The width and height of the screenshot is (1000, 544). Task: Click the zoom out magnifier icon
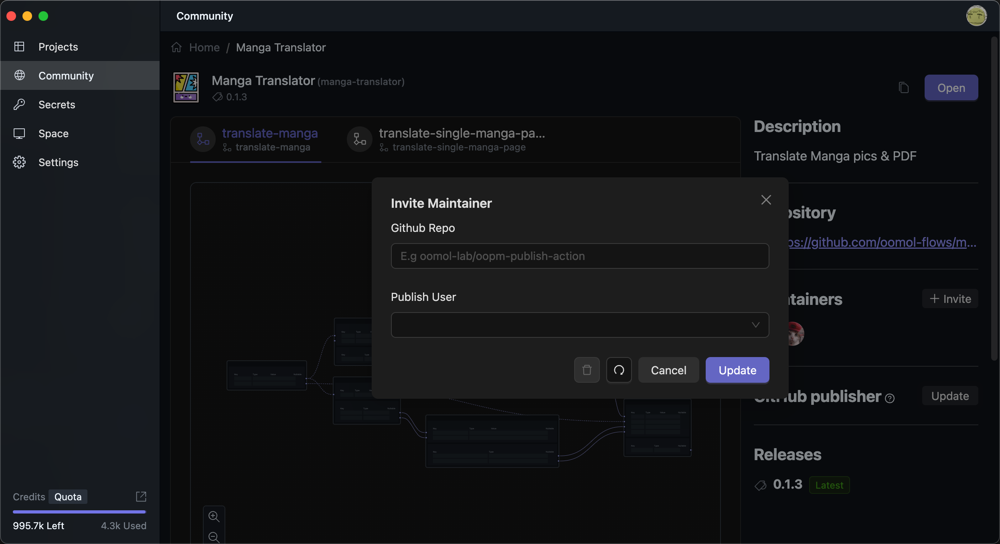(x=214, y=537)
